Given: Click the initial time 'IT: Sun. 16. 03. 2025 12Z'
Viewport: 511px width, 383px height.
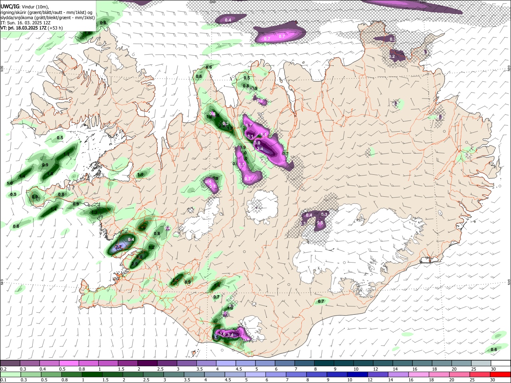Looking at the screenshot, I should click(x=26, y=23).
